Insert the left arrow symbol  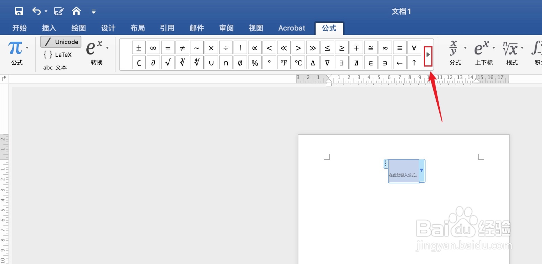point(400,63)
